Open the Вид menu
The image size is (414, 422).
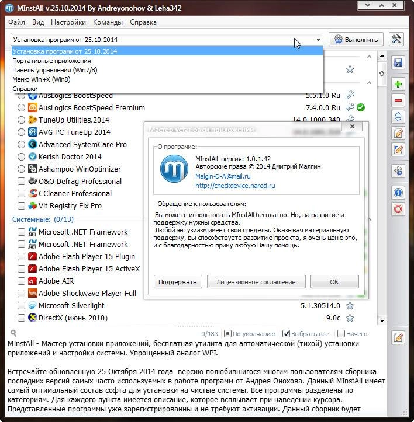(38, 22)
